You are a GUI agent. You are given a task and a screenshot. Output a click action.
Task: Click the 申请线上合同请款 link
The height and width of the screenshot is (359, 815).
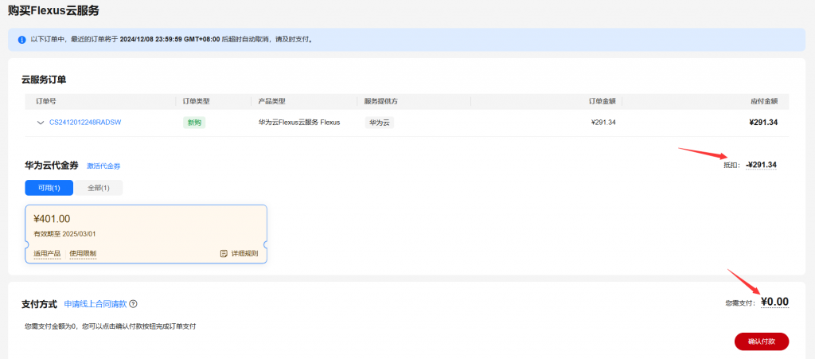point(95,304)
